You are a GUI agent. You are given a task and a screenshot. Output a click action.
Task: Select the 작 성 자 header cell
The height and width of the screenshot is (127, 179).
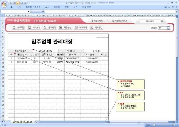(x=71, y=51)
